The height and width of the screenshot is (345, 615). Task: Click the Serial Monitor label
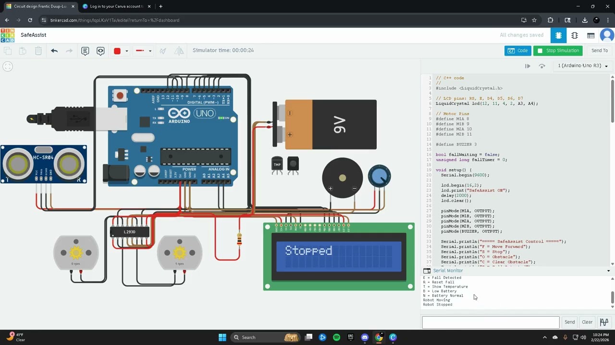point(448,271)
